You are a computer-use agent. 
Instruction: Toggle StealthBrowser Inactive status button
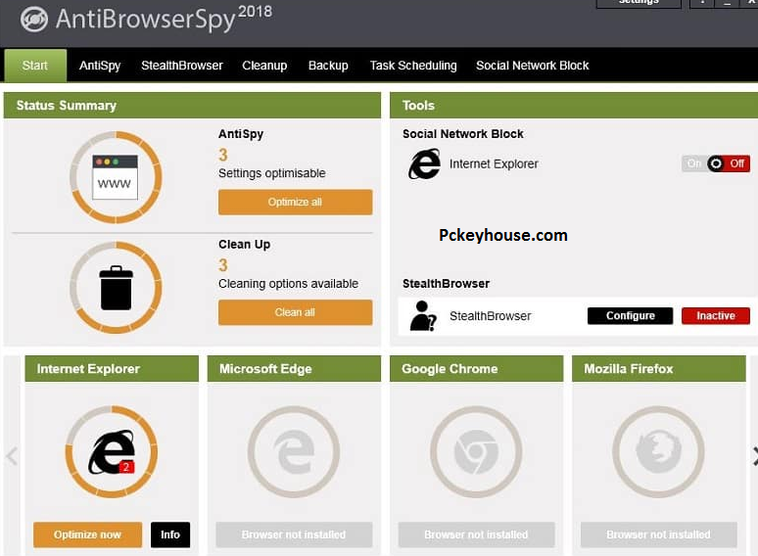(x=716, y=316)
